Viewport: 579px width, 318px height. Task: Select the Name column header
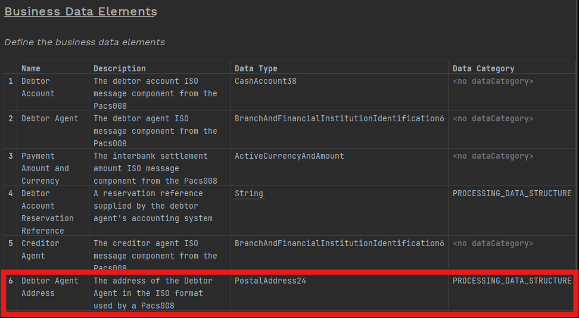31,68
